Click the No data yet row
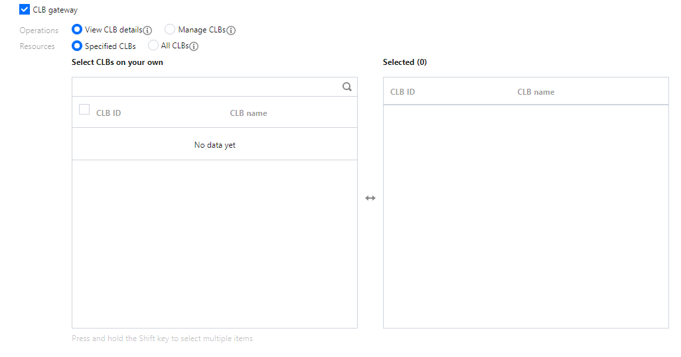This screenshot has height=357, width=681. [214, 145]
